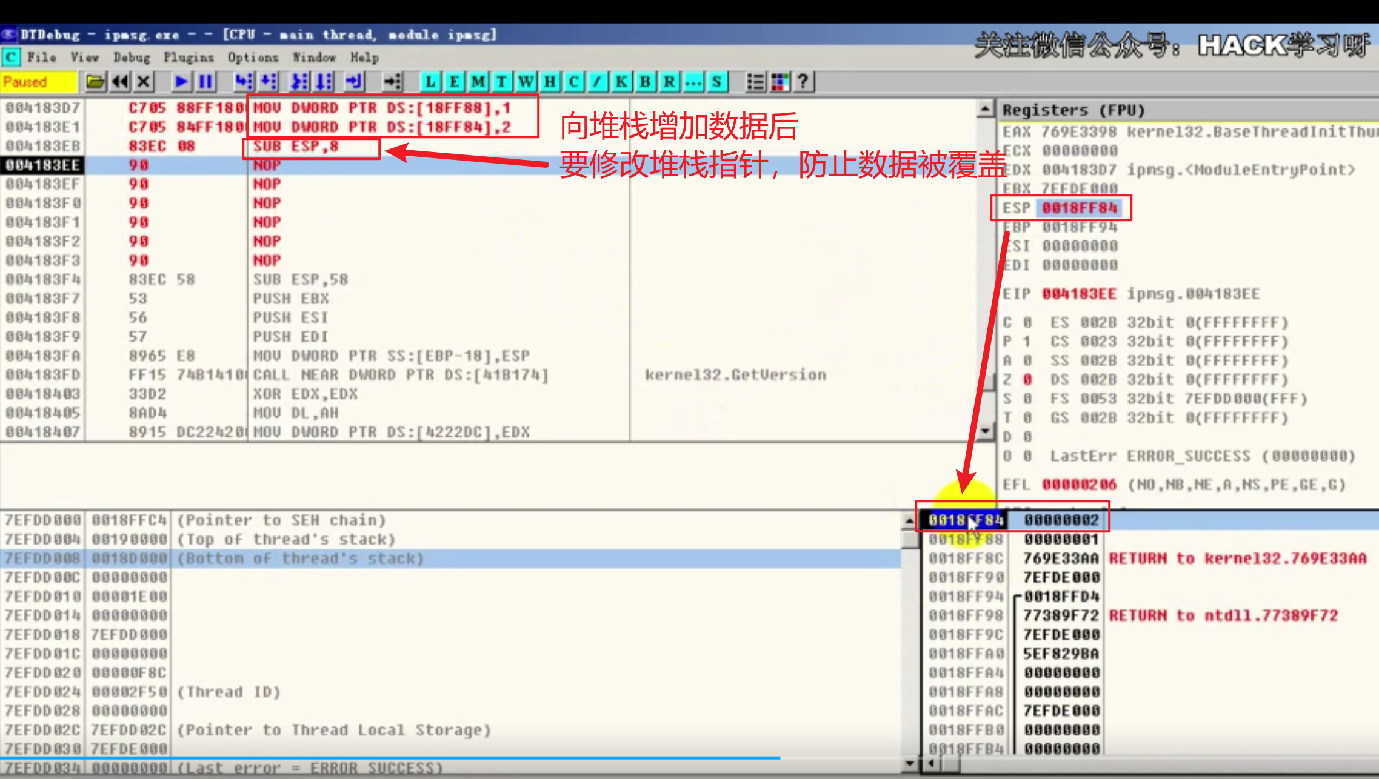Click the Run program play icon
This screenshot has width=1379, height=779.
[181, 81]
